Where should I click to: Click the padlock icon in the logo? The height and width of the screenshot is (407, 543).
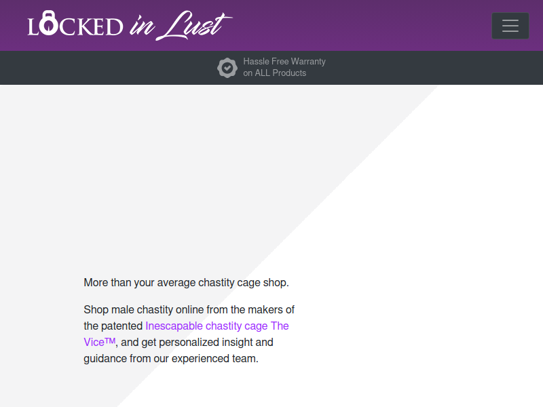pyautogui.click(x=48, y=23)
